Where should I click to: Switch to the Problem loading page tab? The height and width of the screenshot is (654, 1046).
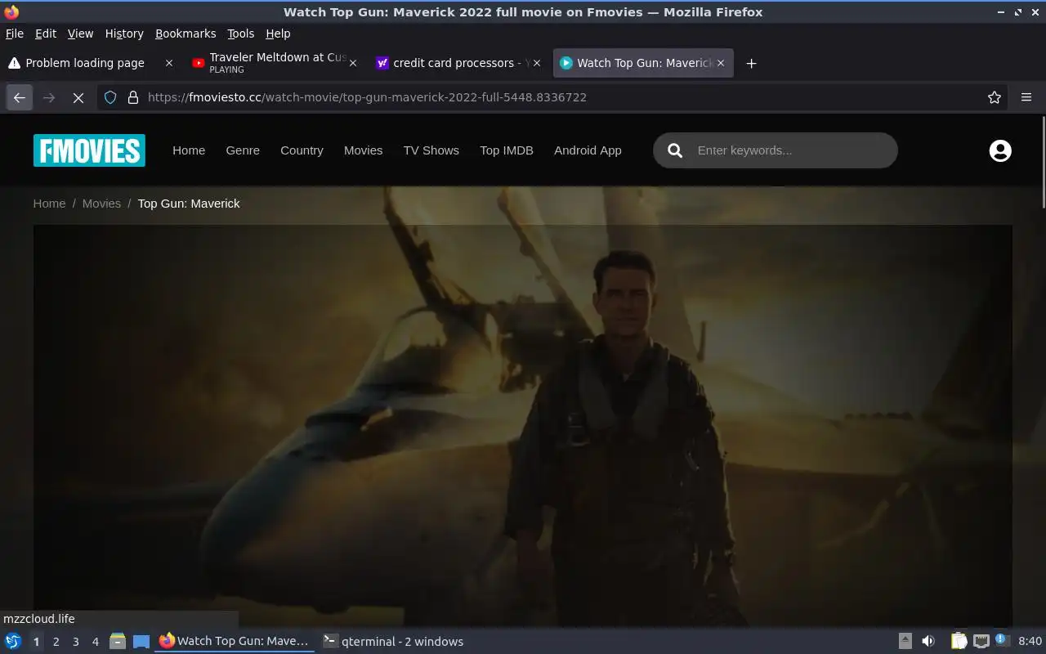point(84,63)
